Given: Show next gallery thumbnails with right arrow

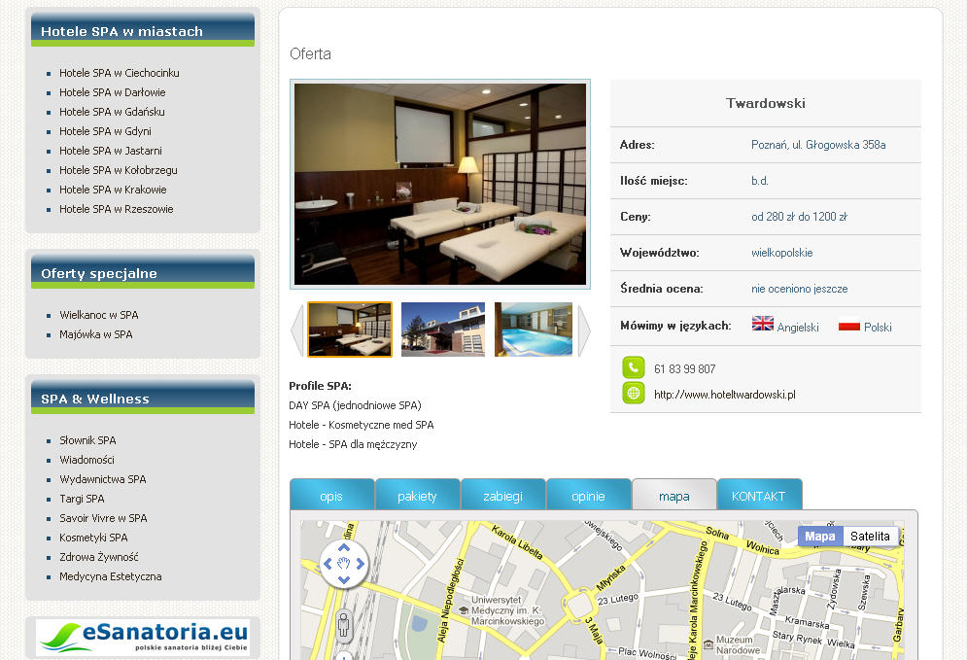Looking at the screenshot, I should point(583,330).
